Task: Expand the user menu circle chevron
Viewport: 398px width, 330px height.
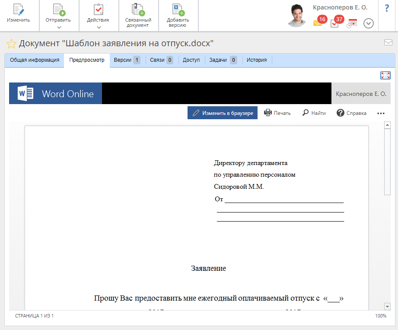Action: point(368,23)
